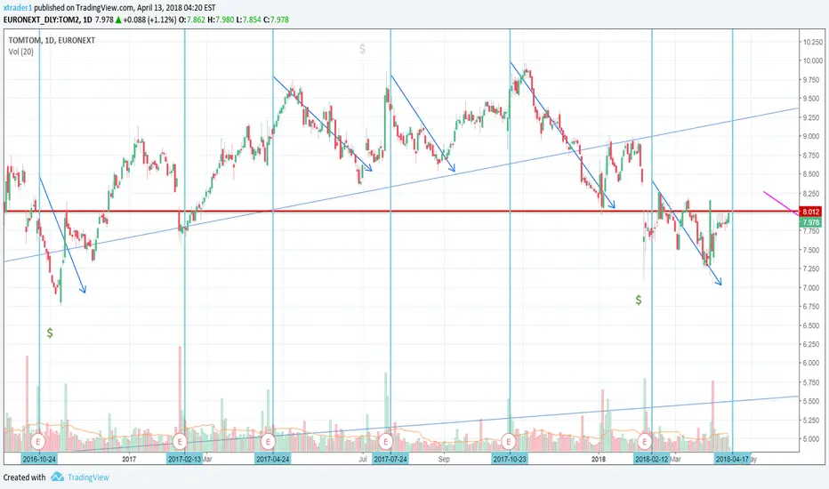Click the earnings E marker at 2016-10-24
Viewport: 829px width, 489px height.
38,441
